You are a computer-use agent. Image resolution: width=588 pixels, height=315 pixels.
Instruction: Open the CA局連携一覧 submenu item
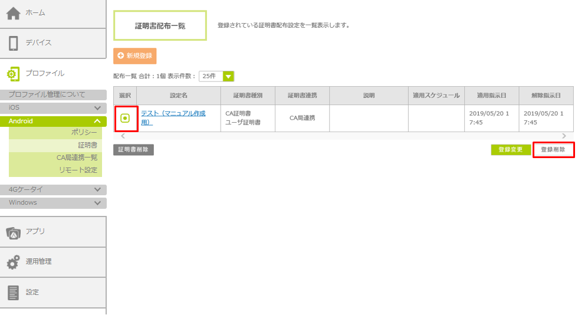pos(77,157)
